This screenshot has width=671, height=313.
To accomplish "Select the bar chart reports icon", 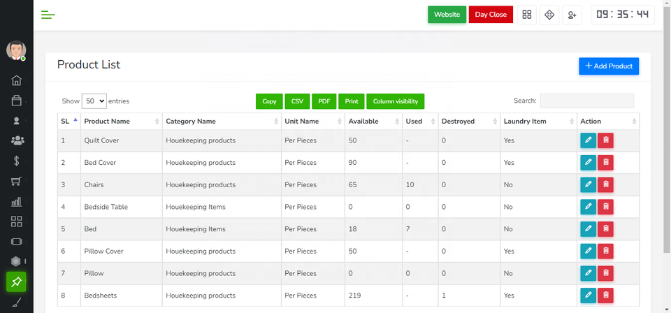I will click(17, 202).
